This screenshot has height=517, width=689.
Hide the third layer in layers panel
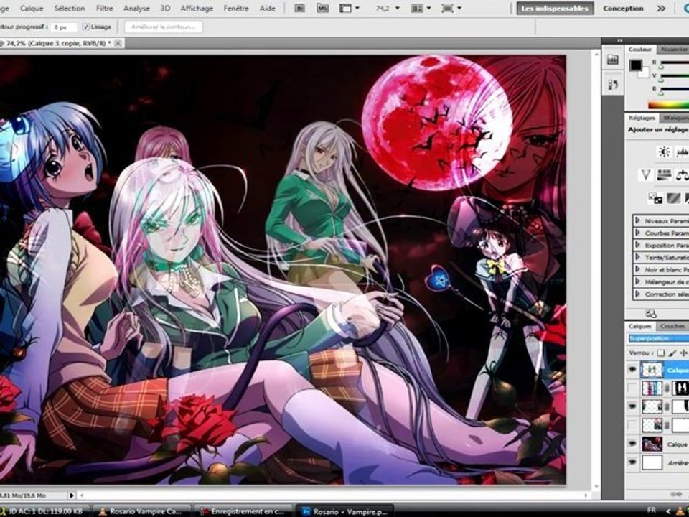pos(632,406)
